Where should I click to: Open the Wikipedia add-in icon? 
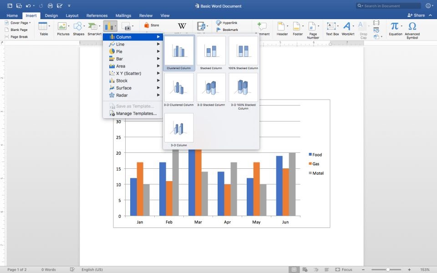(x=182, y=26)
